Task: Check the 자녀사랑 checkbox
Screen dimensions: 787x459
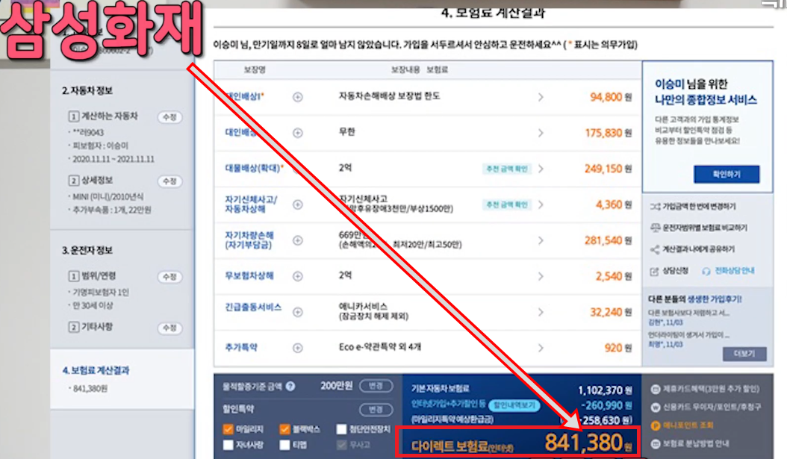Action: [228, 445]
